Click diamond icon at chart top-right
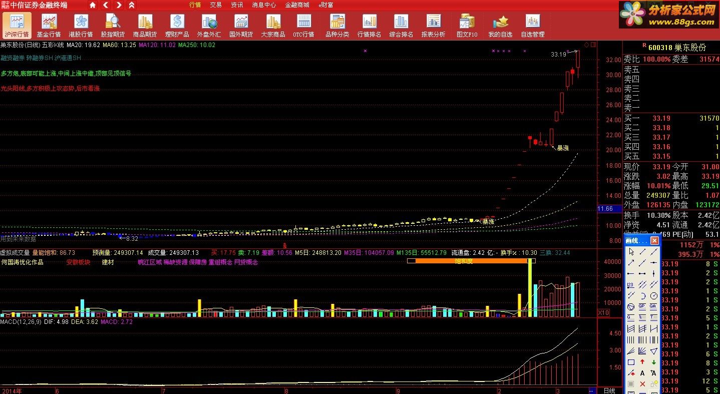720x394 pixels. pos(586,45)
